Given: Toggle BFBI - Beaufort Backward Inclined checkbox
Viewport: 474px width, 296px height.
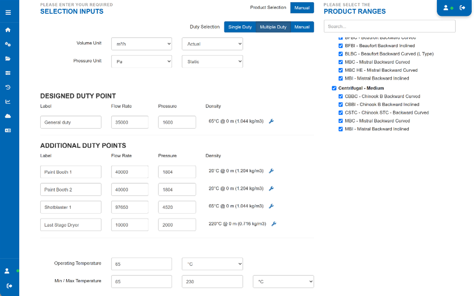Looking at the screenshot, I should pyautogui.click(x=341, y=46).
